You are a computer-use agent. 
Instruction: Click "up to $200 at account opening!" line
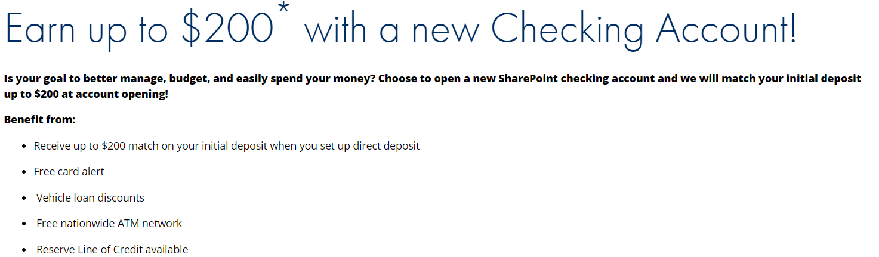[x=86, y=94]
